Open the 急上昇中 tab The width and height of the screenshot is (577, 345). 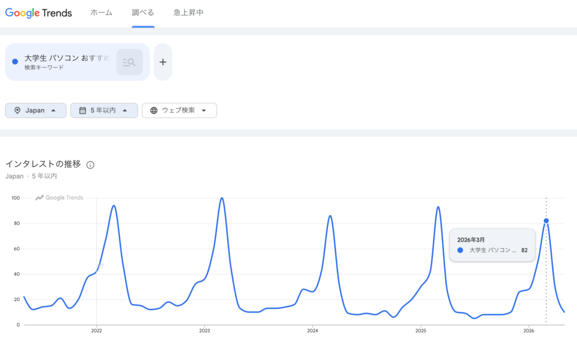188,13
